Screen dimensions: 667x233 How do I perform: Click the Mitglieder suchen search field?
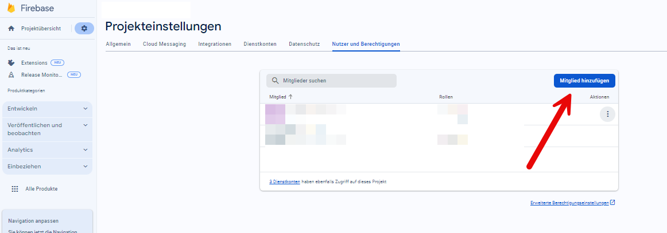pyautogui.click(x=331, y=81)
